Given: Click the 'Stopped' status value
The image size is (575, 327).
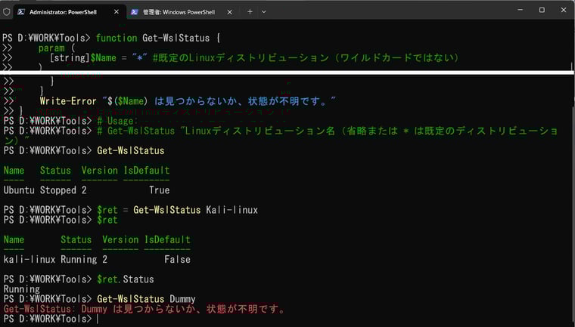Looking at the screenshot, I should [x=58, y=190].
